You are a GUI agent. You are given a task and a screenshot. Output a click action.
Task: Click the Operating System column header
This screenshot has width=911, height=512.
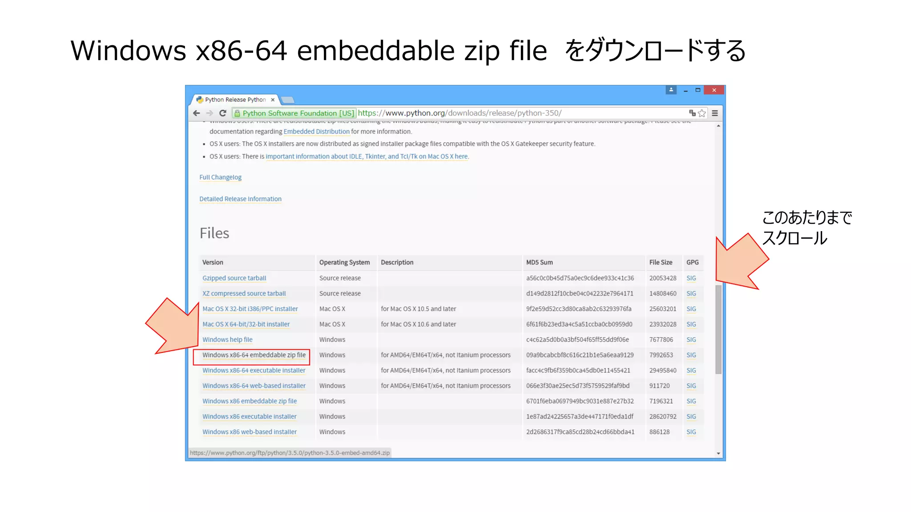click(344, 263)
